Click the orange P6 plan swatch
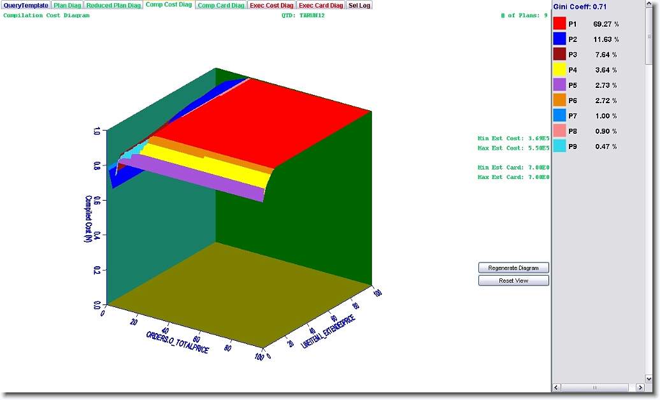This screenshot has width=660, height=400. pos(559,100)
